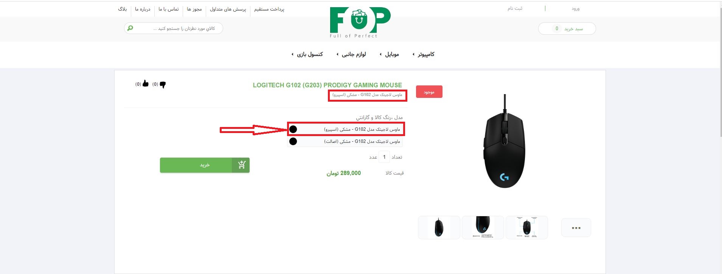Click the thumbs down dislike icon

click(163, 85)
